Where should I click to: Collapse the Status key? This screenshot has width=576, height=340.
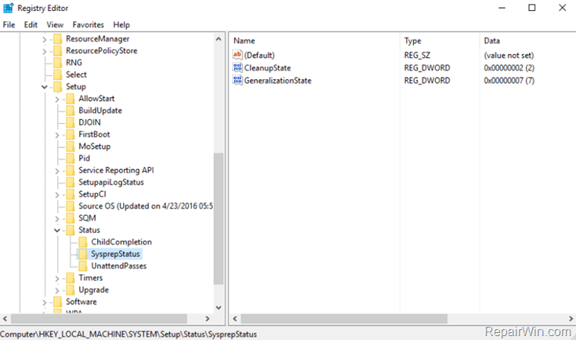(57, 230)
